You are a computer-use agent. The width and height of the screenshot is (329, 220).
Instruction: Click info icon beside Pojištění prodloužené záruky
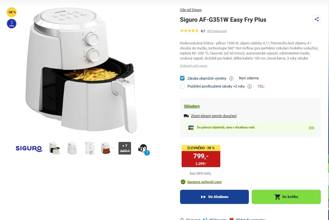tap(249, 86)
